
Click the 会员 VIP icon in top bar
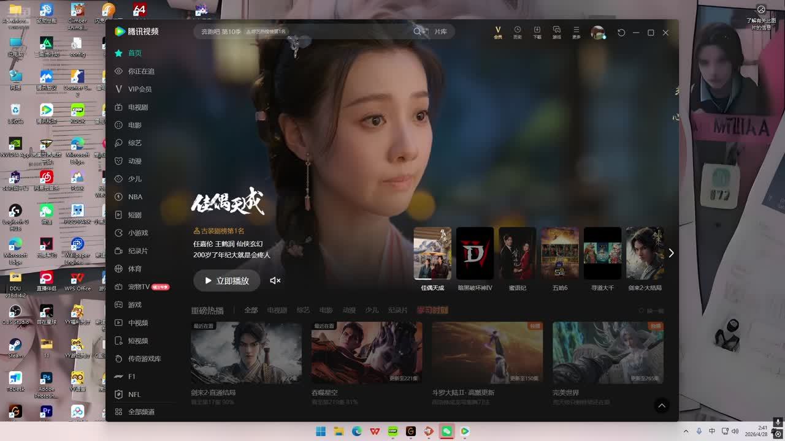497,32
